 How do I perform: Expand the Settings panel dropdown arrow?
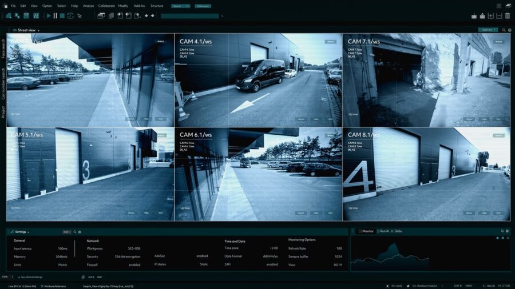pos(28,232)
